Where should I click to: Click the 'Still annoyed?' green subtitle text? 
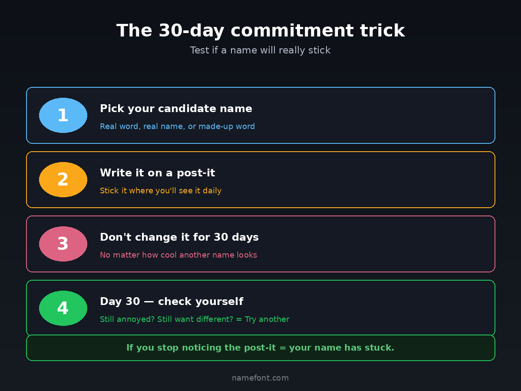[x=194, y=319]
